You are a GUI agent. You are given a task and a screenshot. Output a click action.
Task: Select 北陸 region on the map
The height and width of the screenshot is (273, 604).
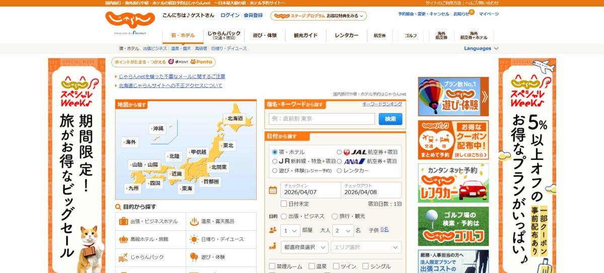pyautogui.click(x=174, y=156)
